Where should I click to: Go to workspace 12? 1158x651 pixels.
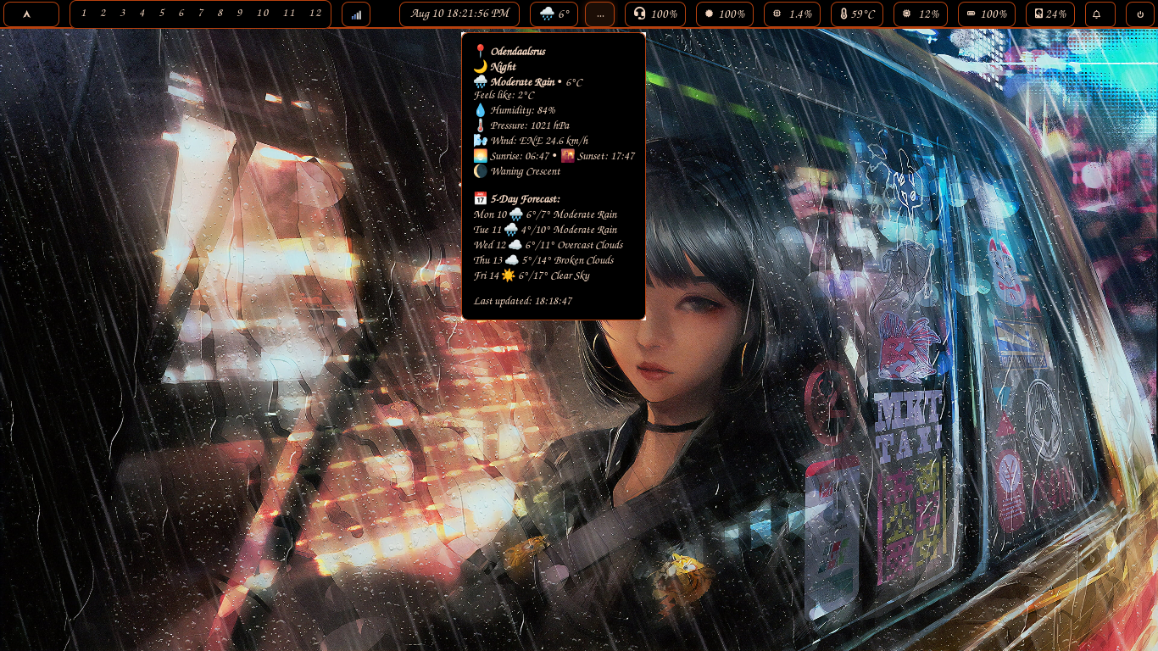point(315,14)
